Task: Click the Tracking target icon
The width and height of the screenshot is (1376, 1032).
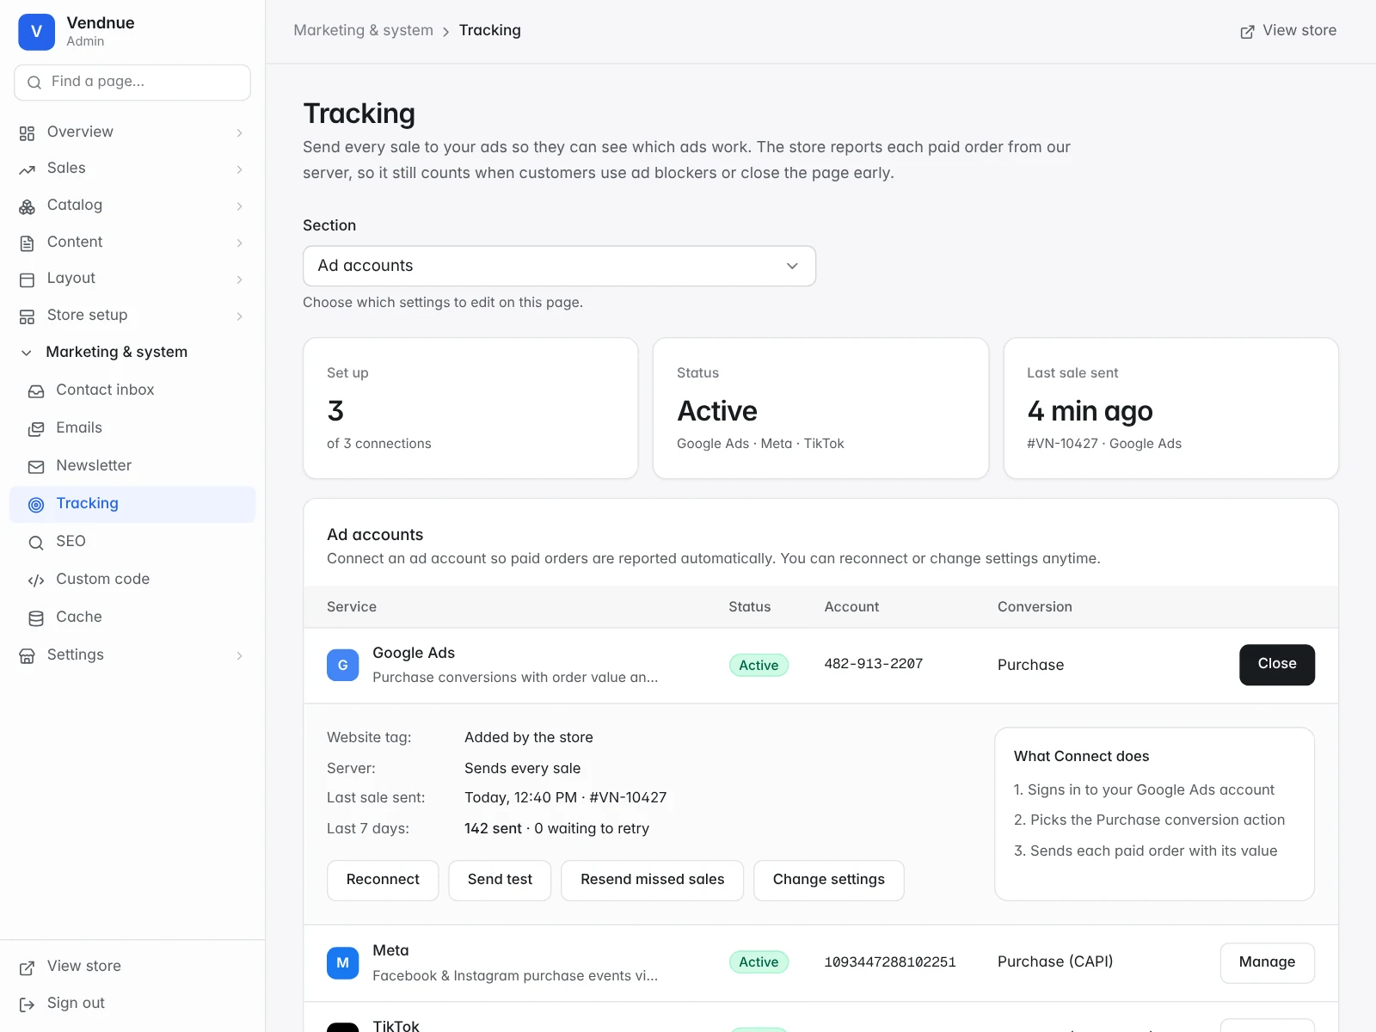Action: [x=36, y=505]
